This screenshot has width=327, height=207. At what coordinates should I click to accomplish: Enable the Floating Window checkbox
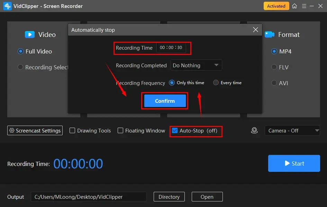coord(120,130)
